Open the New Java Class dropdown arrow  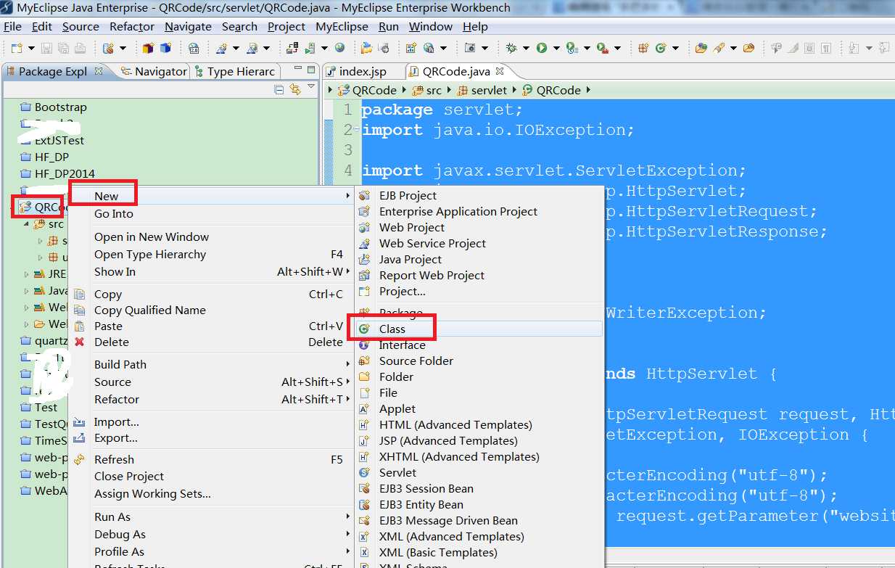tap(675, 49)
